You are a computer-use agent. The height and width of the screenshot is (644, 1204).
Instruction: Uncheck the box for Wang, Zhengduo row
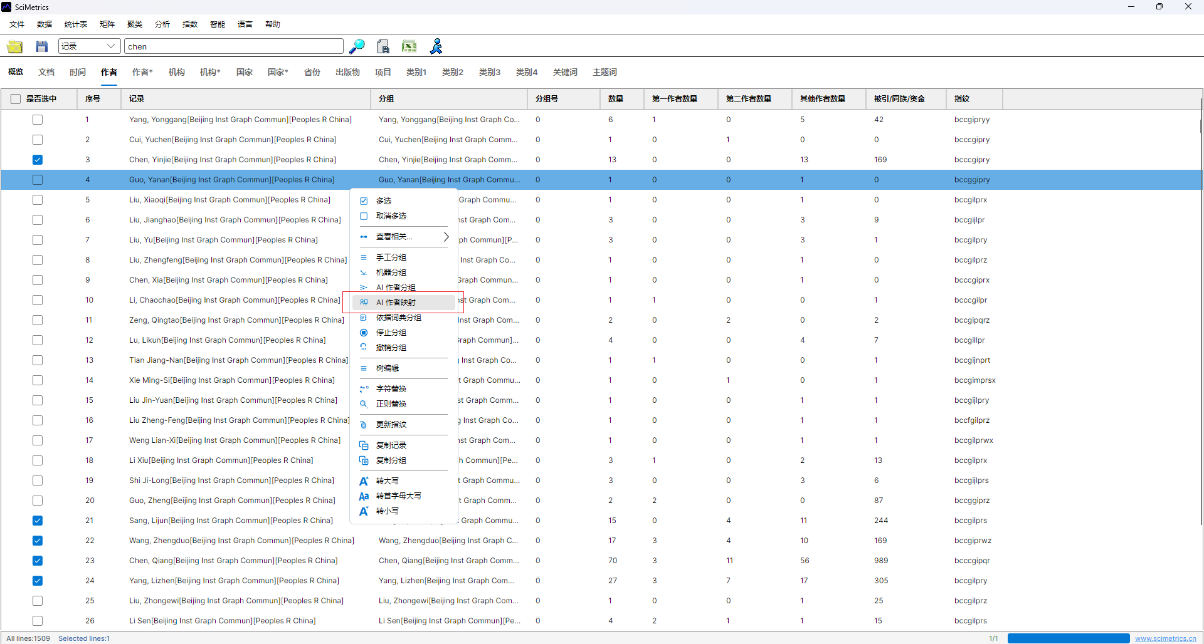click(x=38, y=541)
